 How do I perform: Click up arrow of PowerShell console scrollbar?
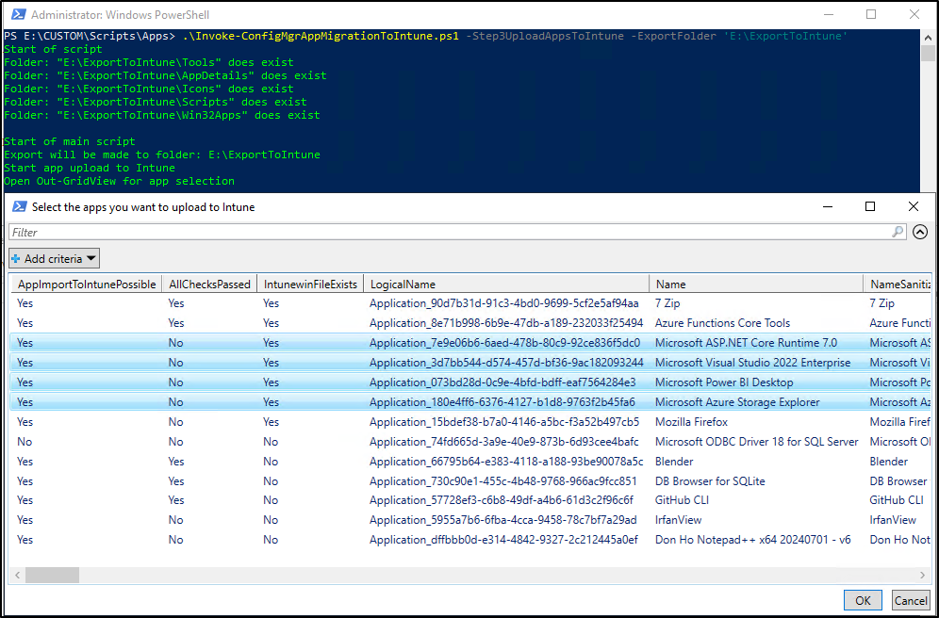click(x=929, y=36)
